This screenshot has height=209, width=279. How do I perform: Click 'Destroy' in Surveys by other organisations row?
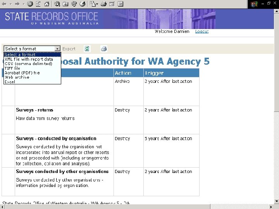(x=122, y=172)
